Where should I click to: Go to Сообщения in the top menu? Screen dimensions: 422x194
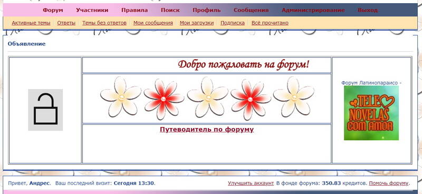click(x=251, y=10)
